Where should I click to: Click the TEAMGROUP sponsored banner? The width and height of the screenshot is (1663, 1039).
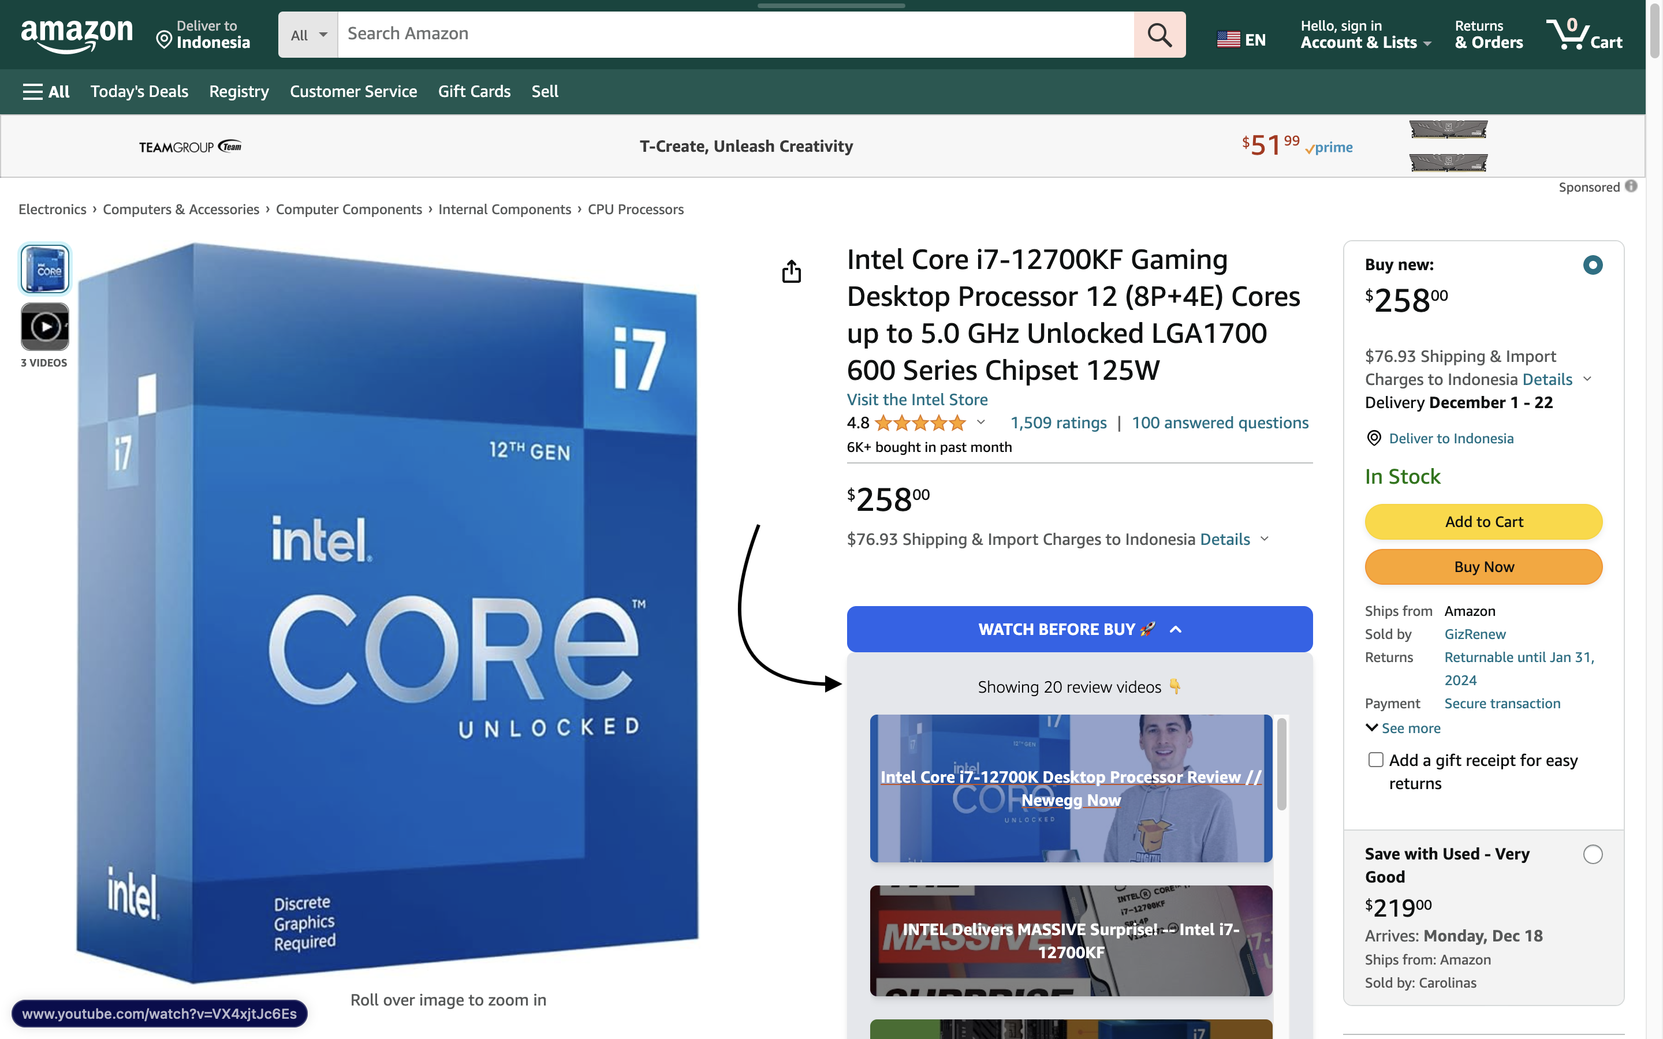[822, 147]
